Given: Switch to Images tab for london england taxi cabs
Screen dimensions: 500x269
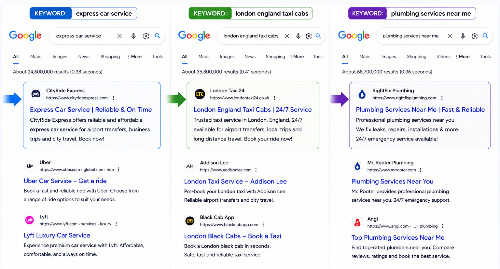Looking at the screenshot, I should click(x=227, y=57).
